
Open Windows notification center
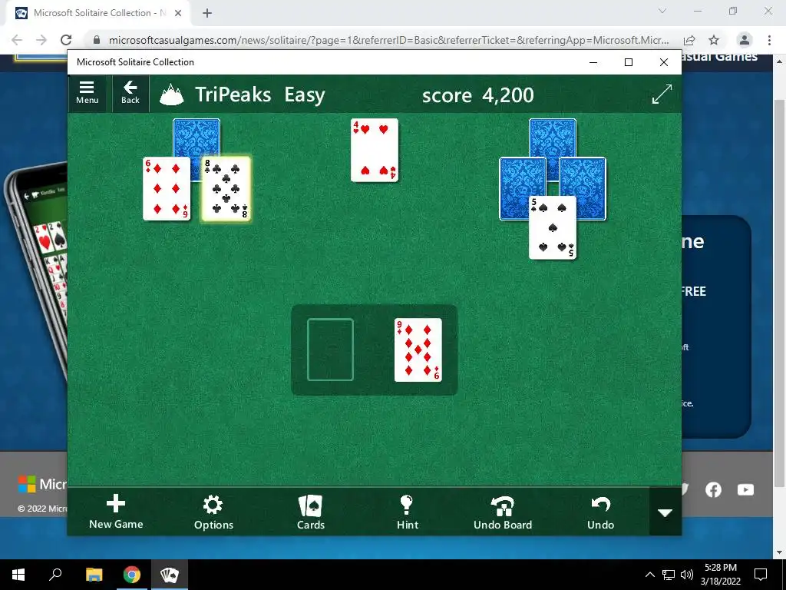[x=761, y=575]
